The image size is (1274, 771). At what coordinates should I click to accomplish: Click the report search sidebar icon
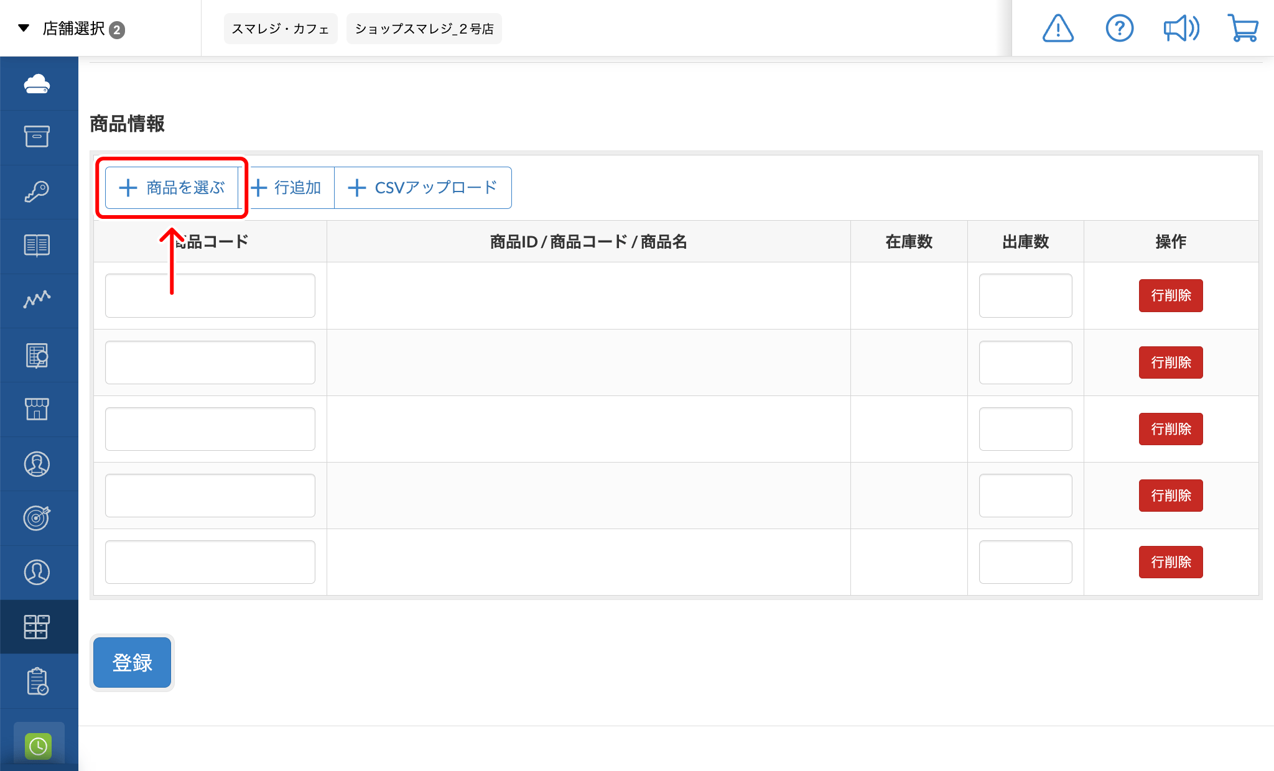pos(37,356)
